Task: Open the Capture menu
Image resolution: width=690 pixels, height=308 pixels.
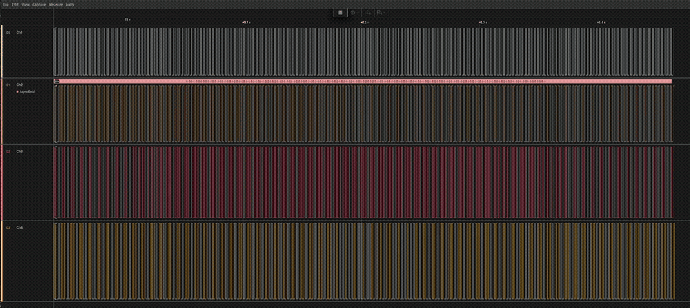Action: 39,4
